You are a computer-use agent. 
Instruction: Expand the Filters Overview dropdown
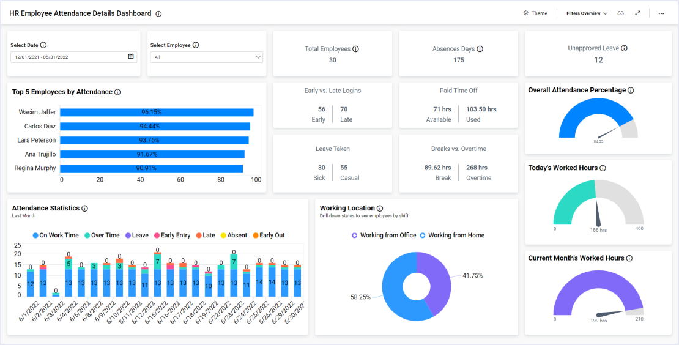point(587,13)
